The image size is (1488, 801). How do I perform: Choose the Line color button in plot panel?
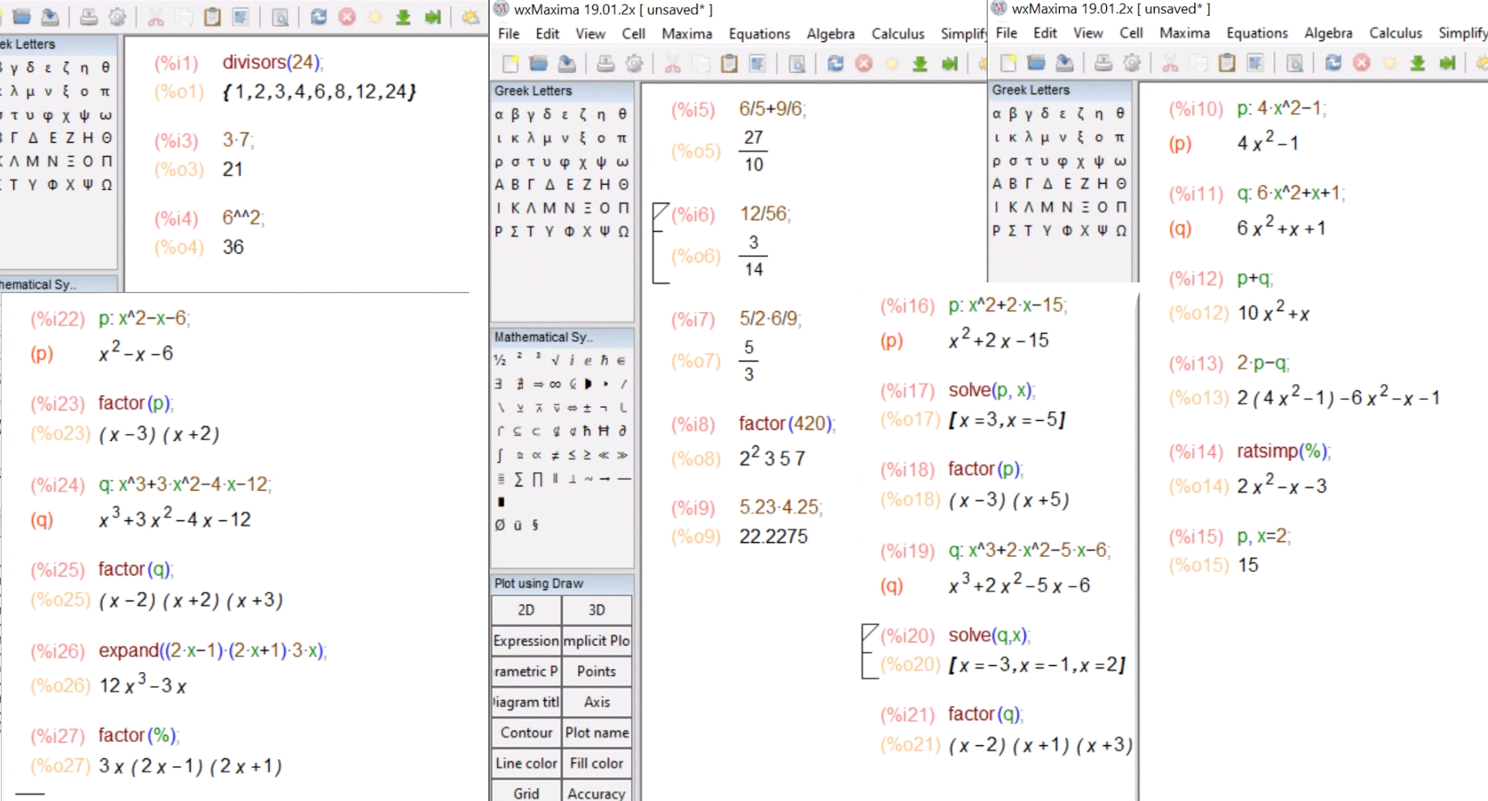tap(526, 764)
